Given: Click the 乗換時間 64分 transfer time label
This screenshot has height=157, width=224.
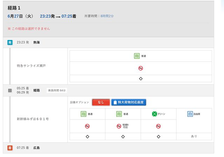Looking at the screenshot, I should [x=57, y=90].
